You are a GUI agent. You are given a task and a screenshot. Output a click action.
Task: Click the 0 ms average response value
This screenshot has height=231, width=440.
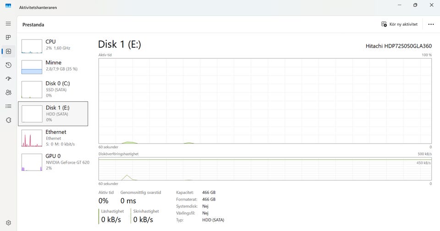(128, 201)
